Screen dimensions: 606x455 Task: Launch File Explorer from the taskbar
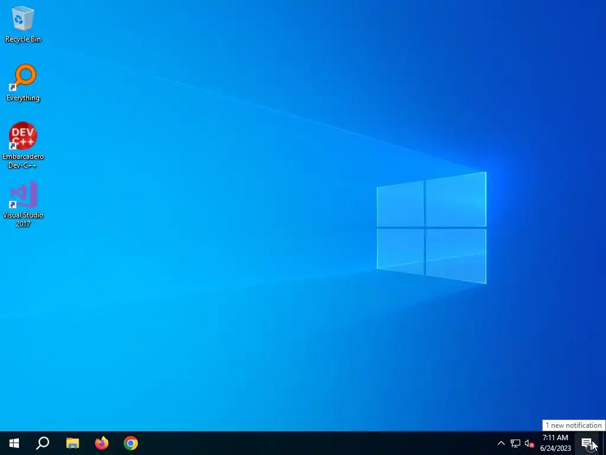[x=72, y=443]
